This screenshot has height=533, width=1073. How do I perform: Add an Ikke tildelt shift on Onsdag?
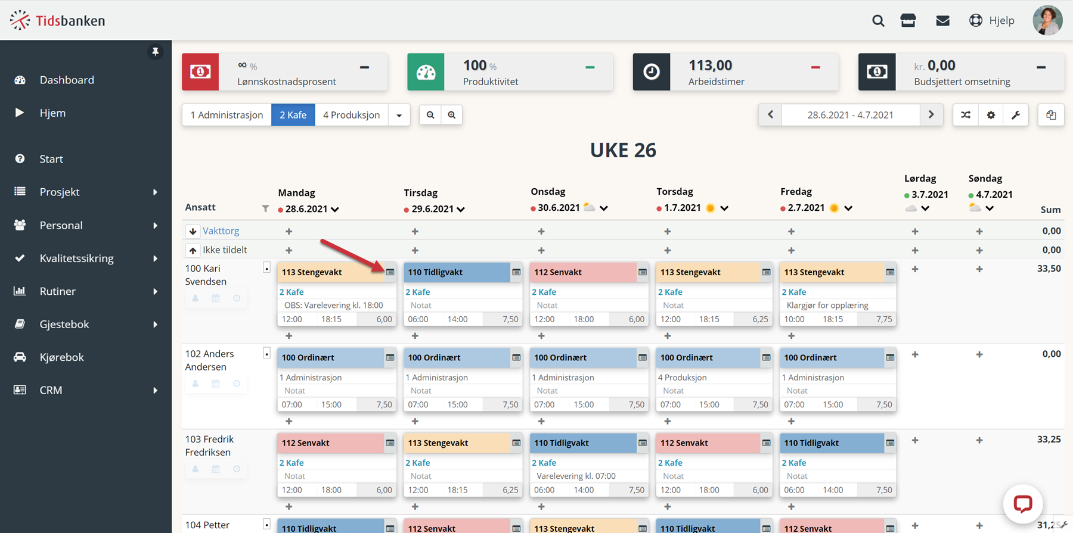pos(541,250)
